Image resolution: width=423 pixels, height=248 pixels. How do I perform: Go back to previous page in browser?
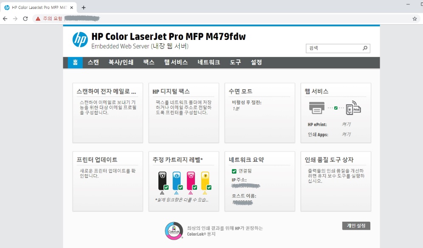tap(5, 19)
